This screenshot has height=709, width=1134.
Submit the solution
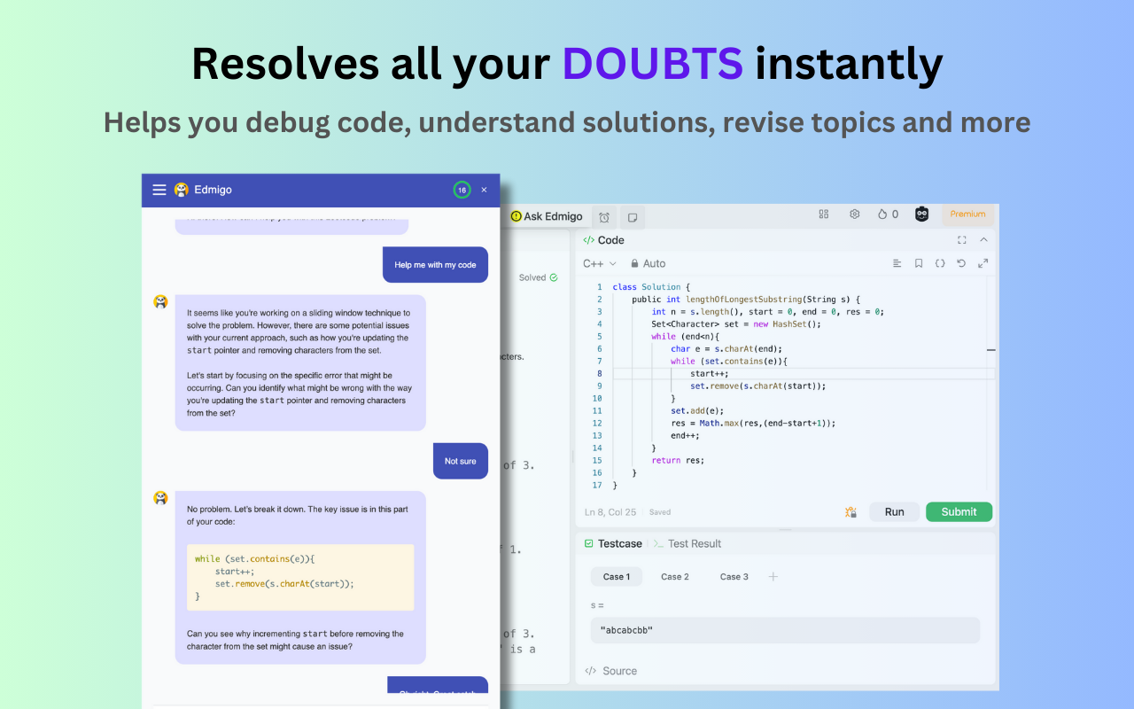(x=959, y=511)
